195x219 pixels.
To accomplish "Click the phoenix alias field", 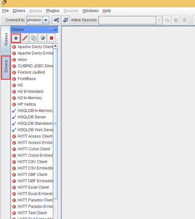I will point(34,20).
